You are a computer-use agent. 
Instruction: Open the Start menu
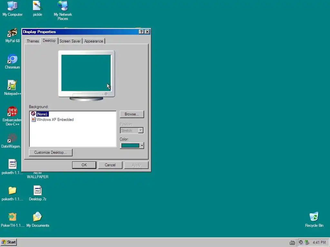point(9,242)
